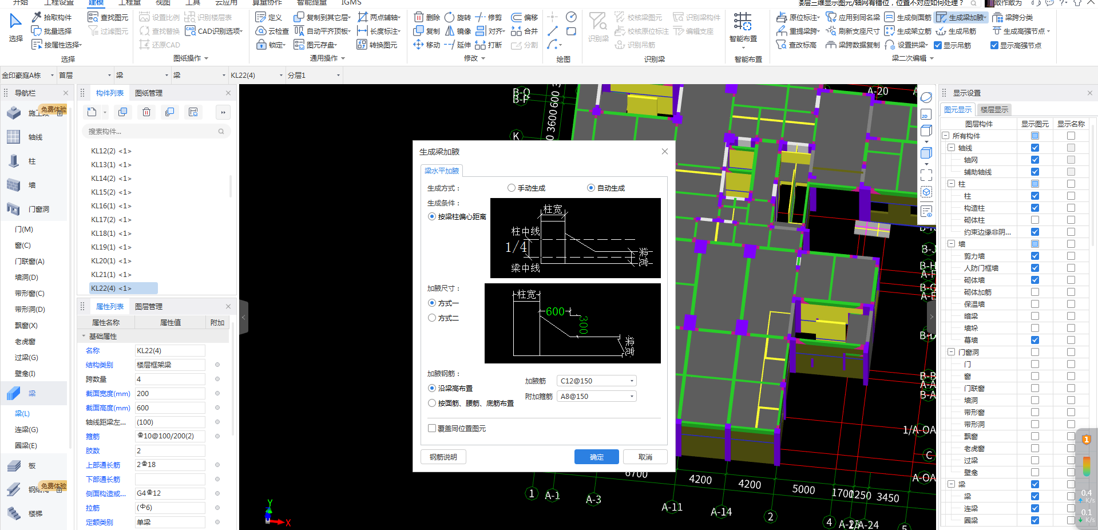1098x530 pixels.
Task: Click the delete component icon in 构件列表
Action: pos(146,112)
